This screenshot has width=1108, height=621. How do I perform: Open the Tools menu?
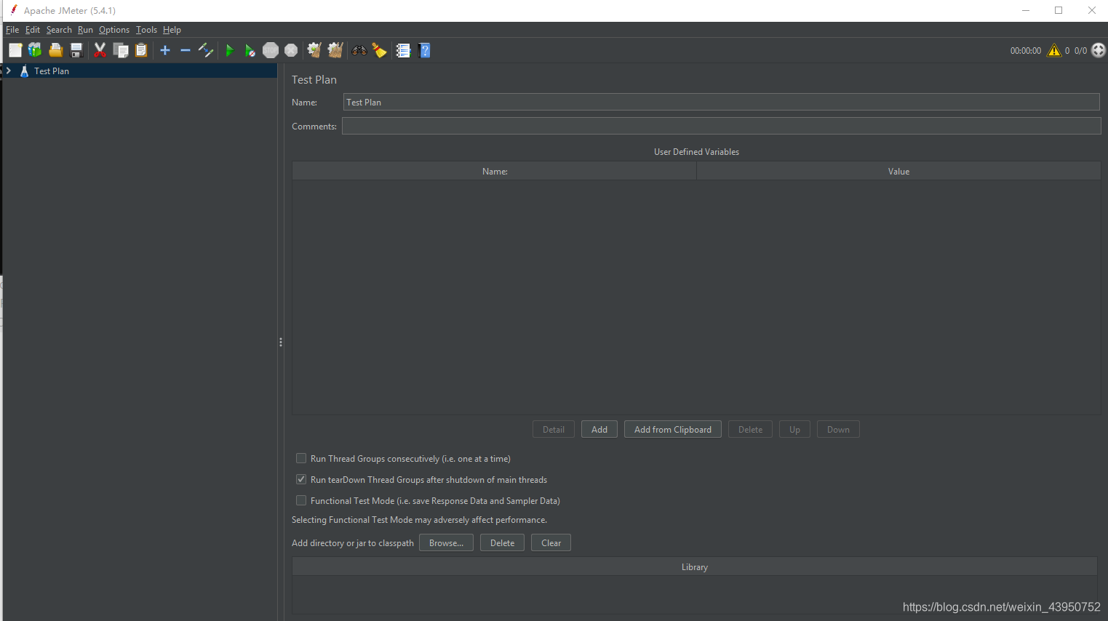(x=146, y=30)
